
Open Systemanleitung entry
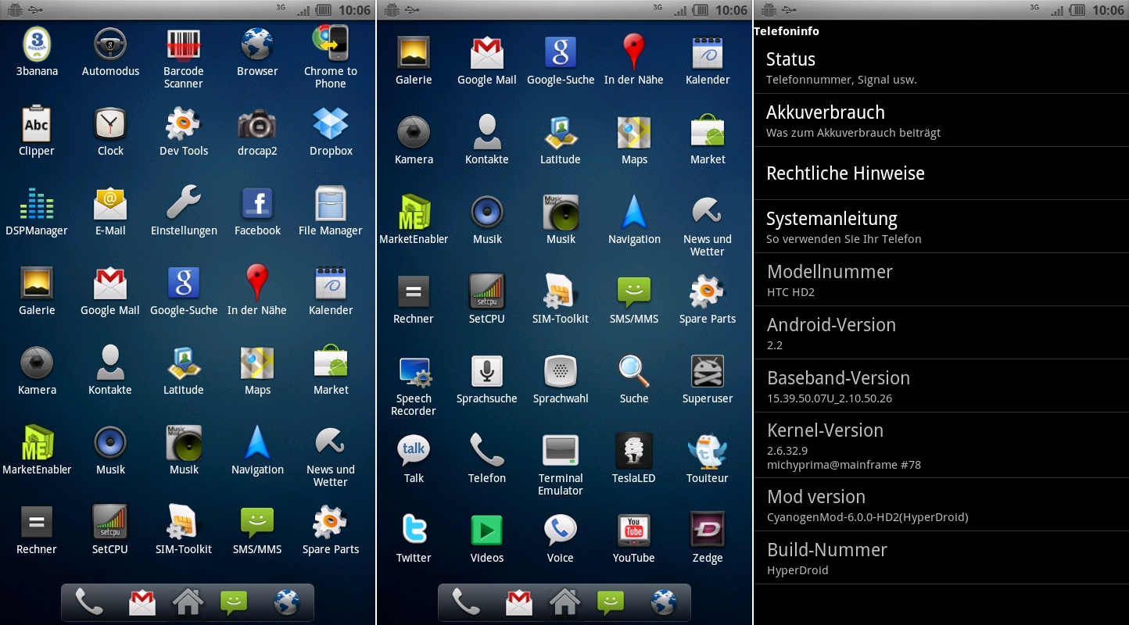(x=941, y=227)
